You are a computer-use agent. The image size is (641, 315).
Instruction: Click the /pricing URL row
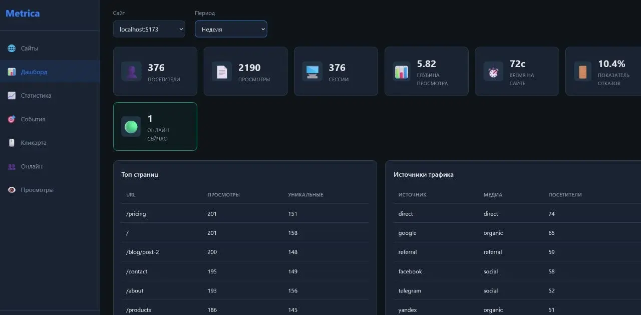[x=245, y=214]
